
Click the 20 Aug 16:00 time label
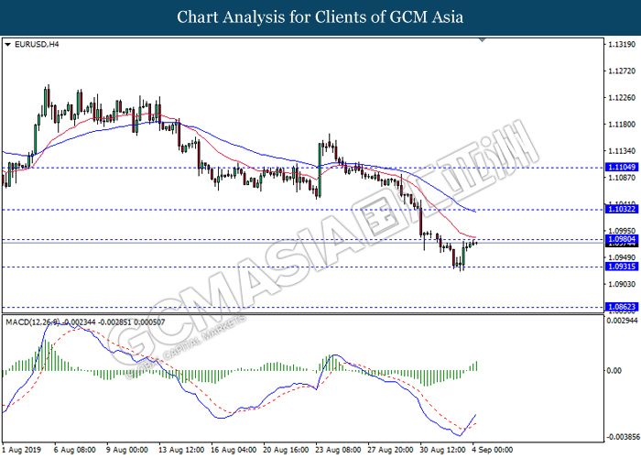(x=286, y=450)
